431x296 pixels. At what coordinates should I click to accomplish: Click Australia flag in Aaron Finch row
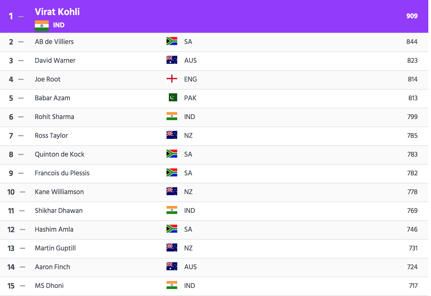point(172,266)
